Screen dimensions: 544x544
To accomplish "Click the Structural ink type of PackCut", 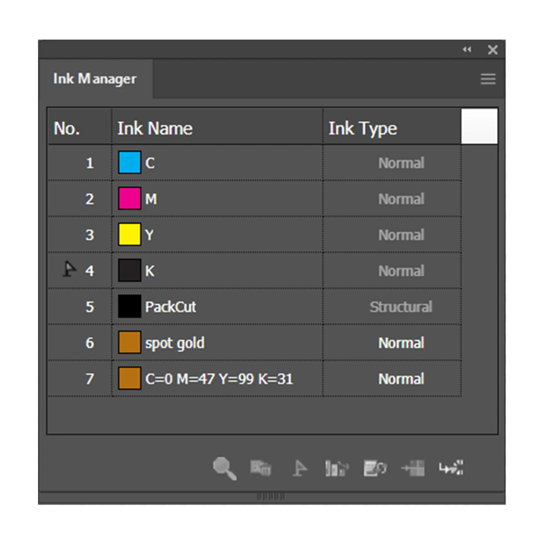I will coord(401,307).
